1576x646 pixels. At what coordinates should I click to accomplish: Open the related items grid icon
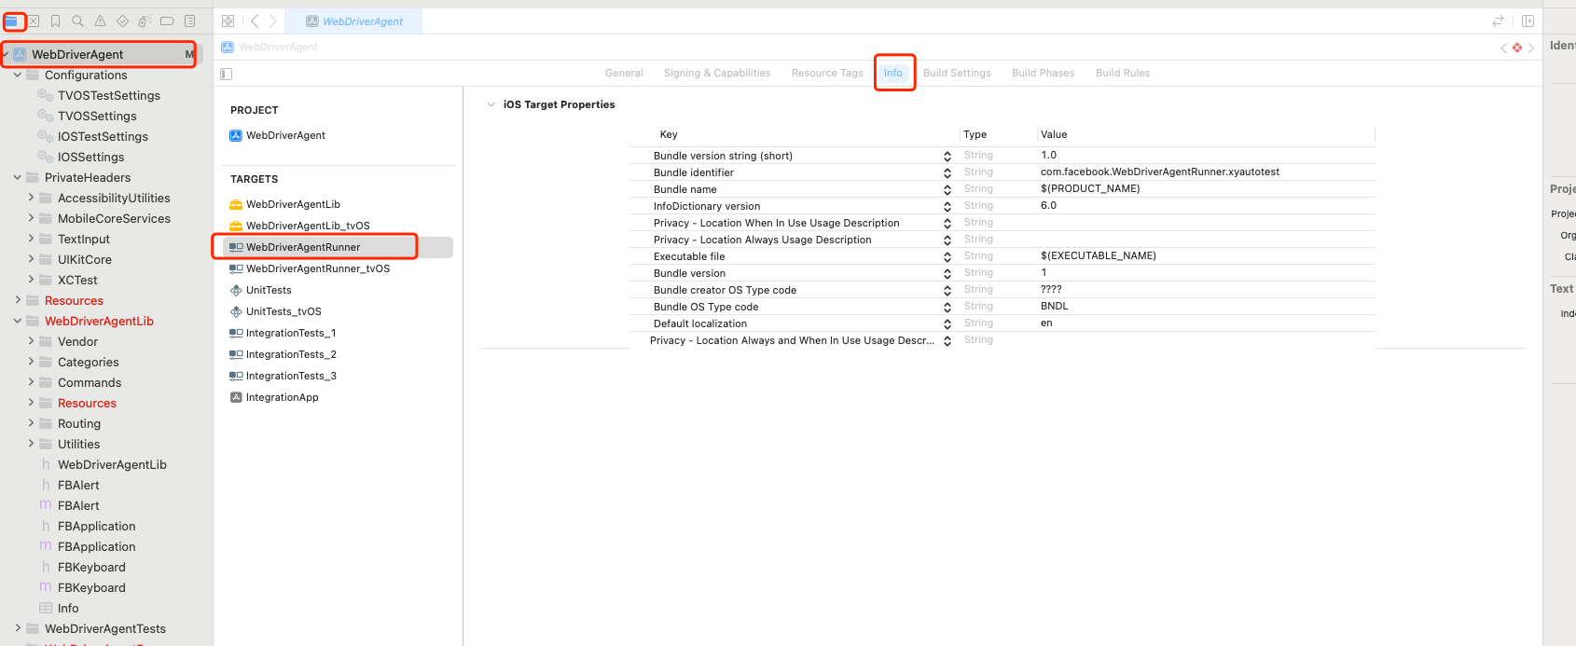point(228,21)
